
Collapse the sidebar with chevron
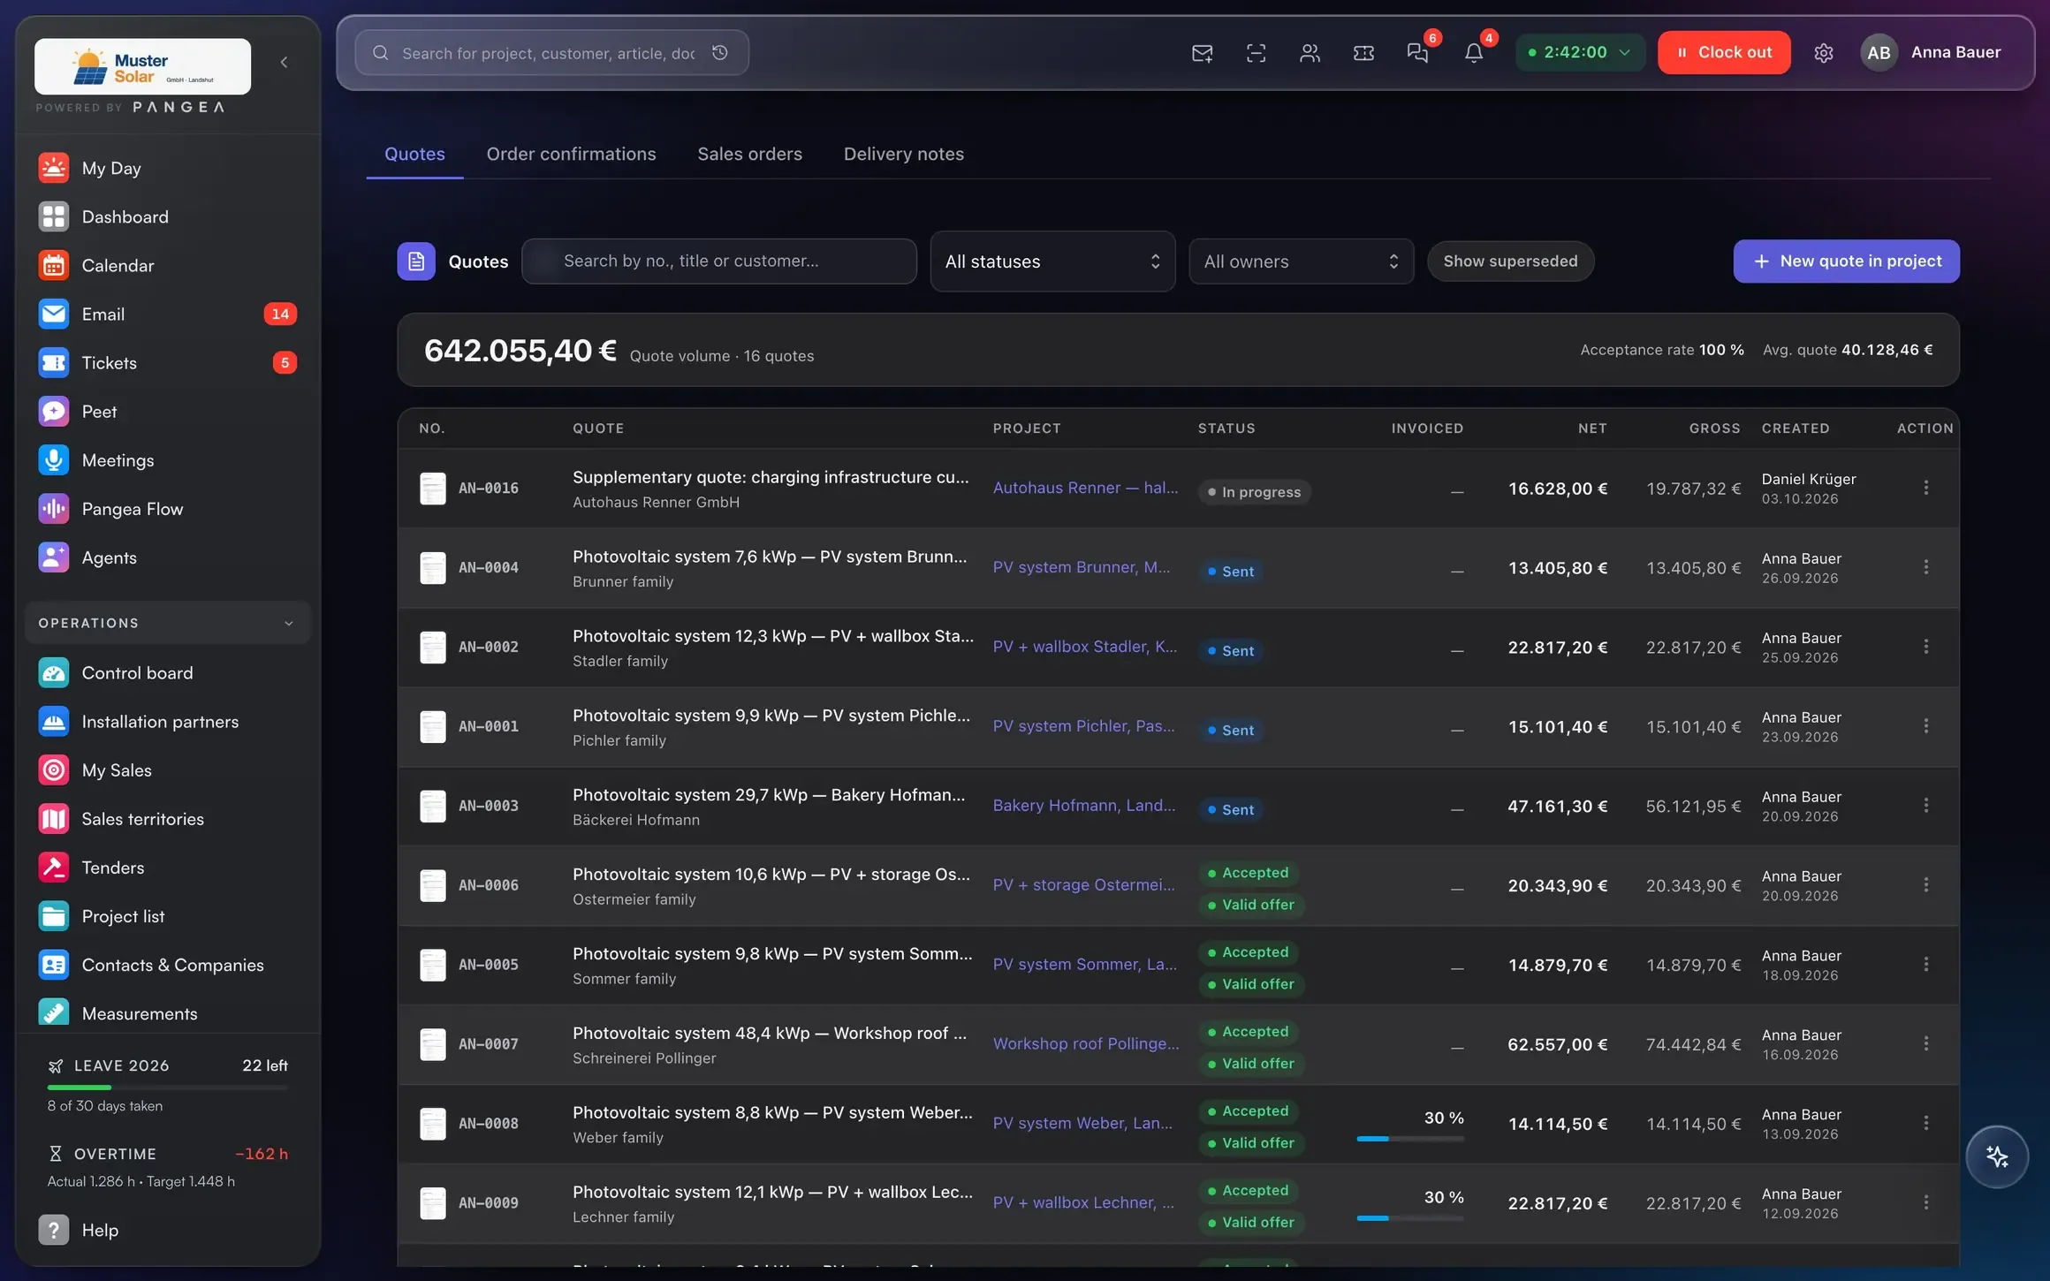(x=284, y=62)
